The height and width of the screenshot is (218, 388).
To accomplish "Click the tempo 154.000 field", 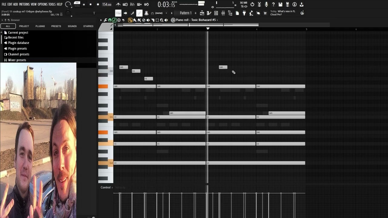I will click(107, 5).
